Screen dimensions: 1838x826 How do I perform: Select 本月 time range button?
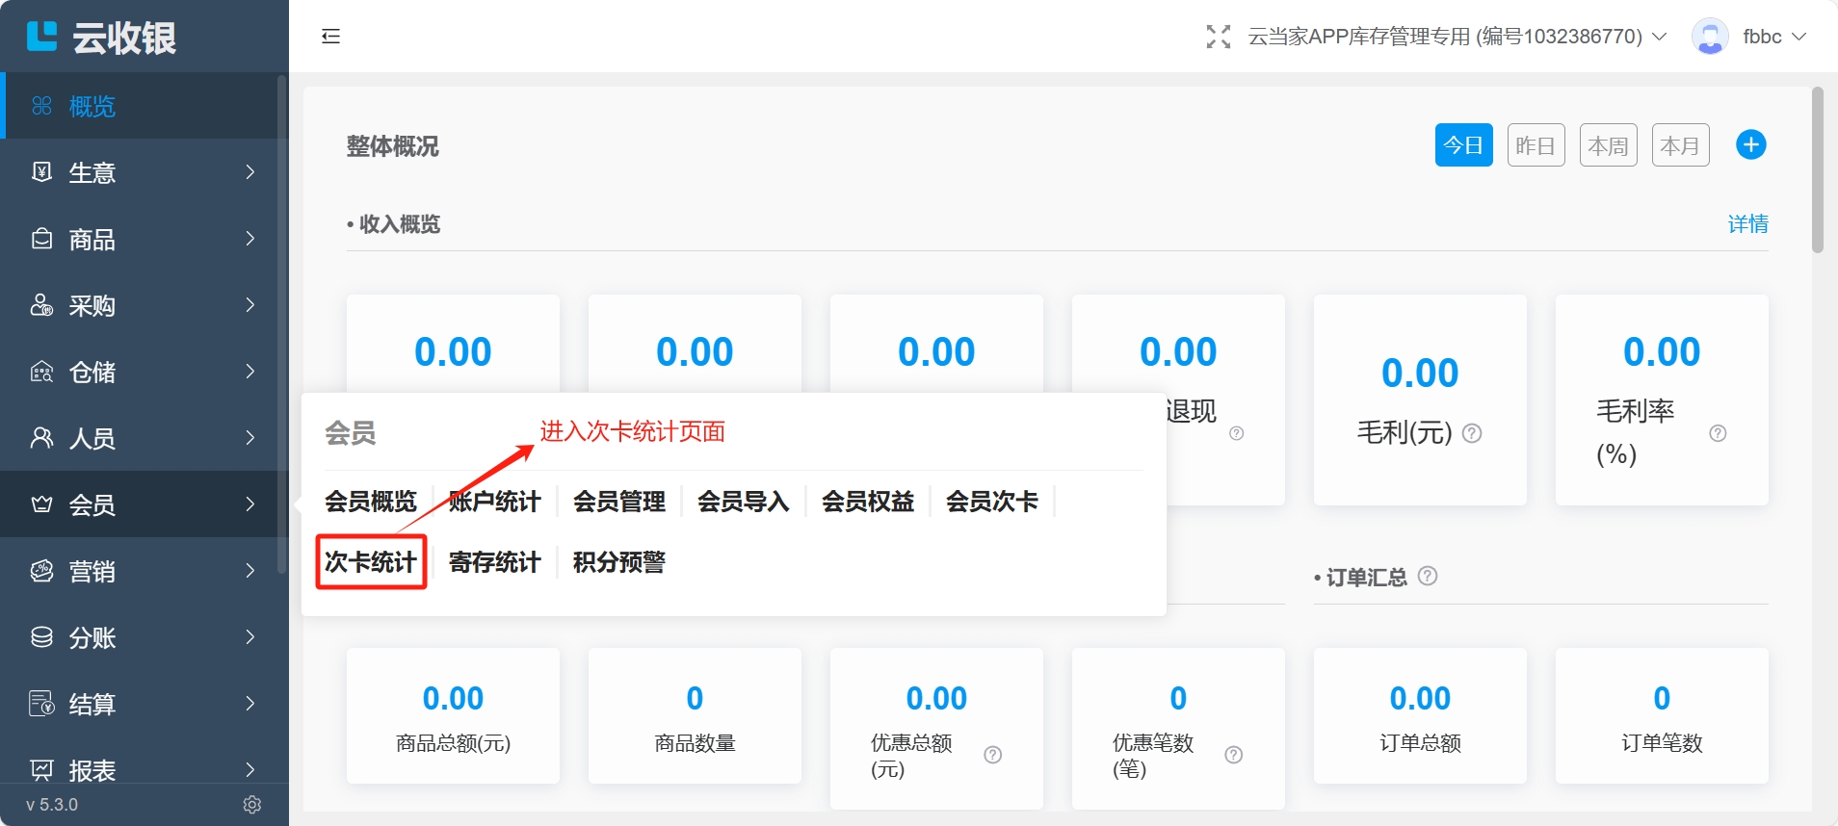pyautogui.click(x=1680, y=145)
